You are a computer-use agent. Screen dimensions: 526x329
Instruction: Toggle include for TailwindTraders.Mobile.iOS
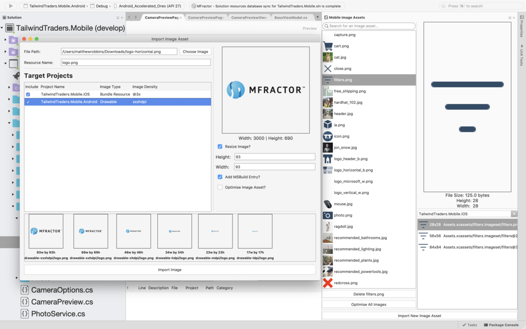pyautogui.click(x=28, y=94)
